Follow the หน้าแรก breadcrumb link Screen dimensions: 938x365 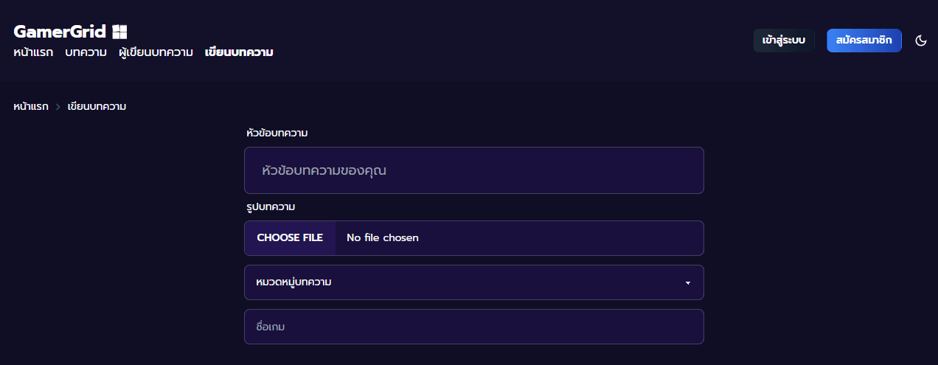coord(31,107)
